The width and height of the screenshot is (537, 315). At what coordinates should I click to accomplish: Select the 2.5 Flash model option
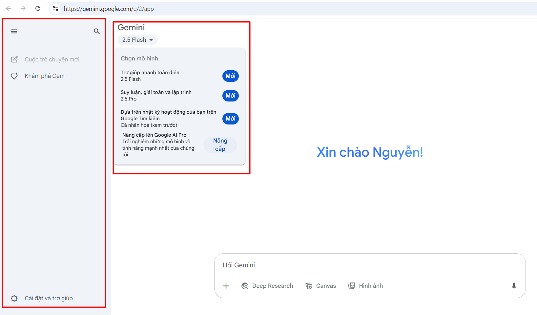(x=180, y=76)
